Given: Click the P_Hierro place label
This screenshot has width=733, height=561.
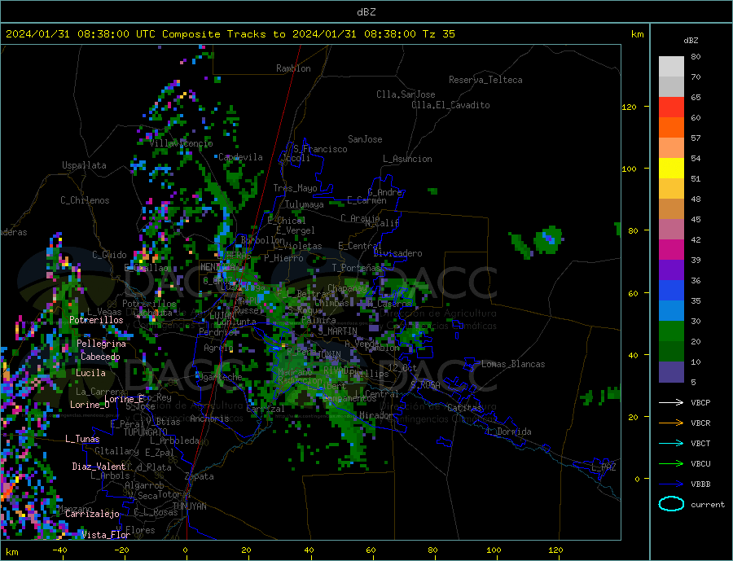Looking at the screenshot, I should [283, 258].
